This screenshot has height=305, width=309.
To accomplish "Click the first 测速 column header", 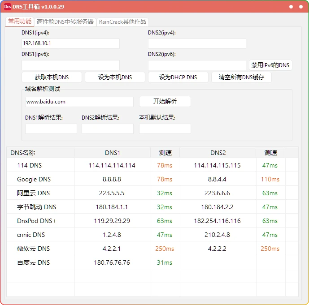I will click(x=165, y=153).
